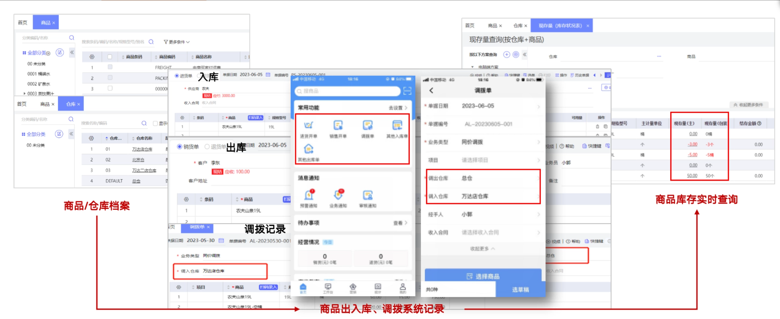The height and width of the screenshot is (319, 780).
Task: Click the product search magnifier in the 商品 window
Action: point(151,42)
